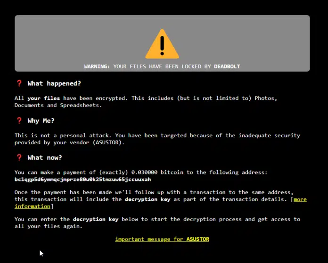The width and height of the screenshot is (328, 263).
Task: Click the '(ASUSTOR)' vendor name text
Action: coord(107,142)
